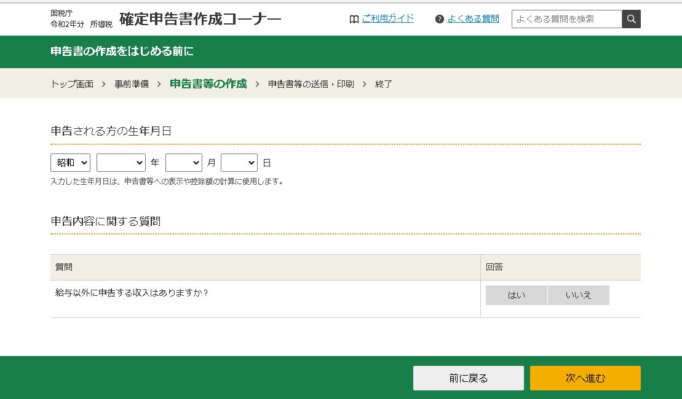
Task: Click the question mark icon beside よくある質問
Action: point(439,19)
